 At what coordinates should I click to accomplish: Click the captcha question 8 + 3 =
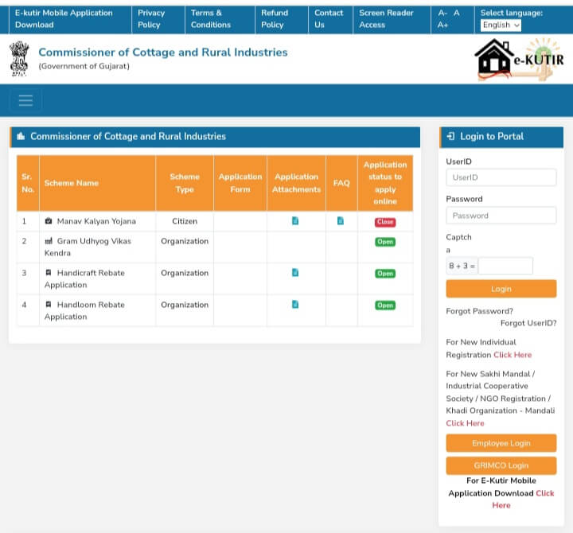pyautogui.click(x=462, y=266)
